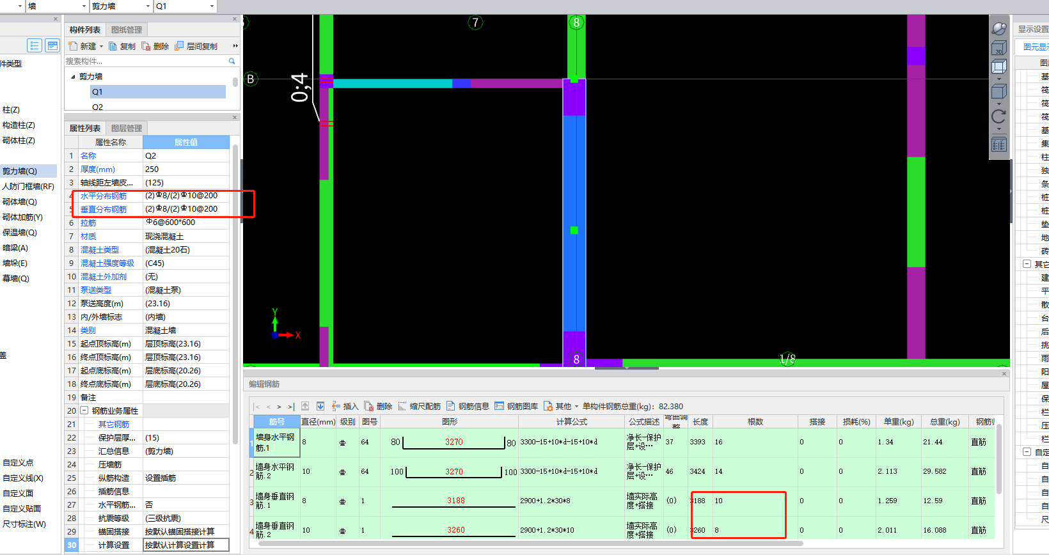Viewport: 1049px width, 555px height.
Task: Open dropdown arrow below rotate icon
Action: (x=999, y=129)
